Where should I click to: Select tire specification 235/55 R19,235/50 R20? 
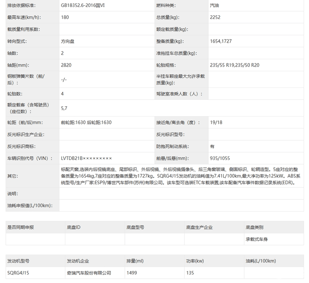pyautogui.click(x=235, y=65)
